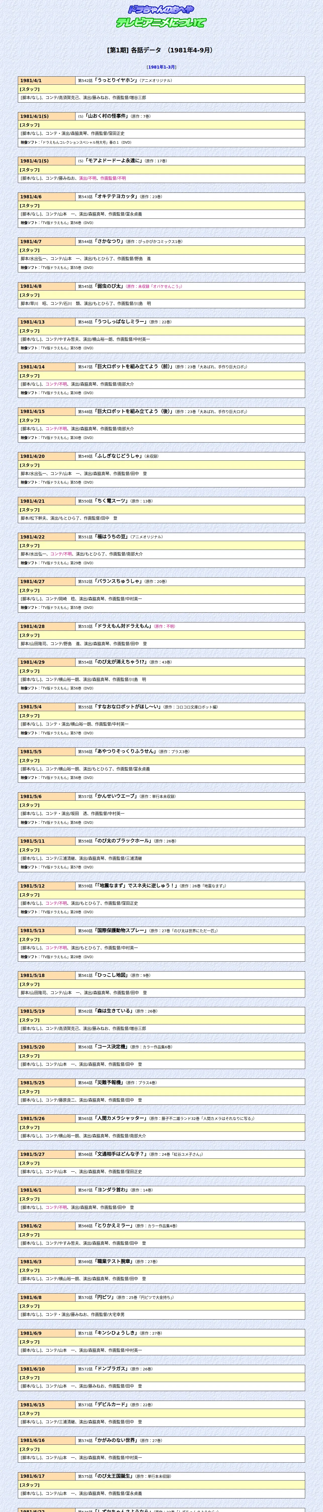Click the 第1期 各話データ heading text

click(x=161, y=50)
